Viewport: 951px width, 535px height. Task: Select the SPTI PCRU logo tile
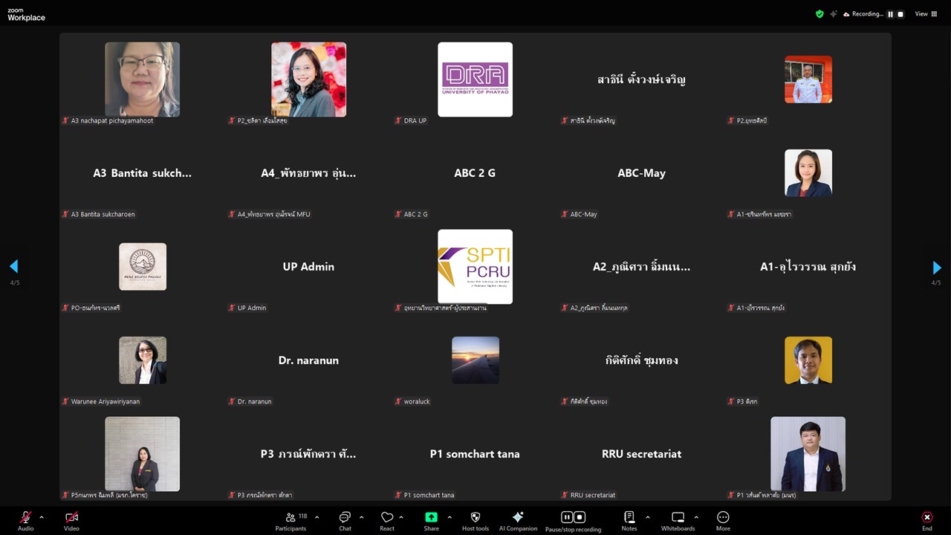pyautogui.click(x=475, y=267)
